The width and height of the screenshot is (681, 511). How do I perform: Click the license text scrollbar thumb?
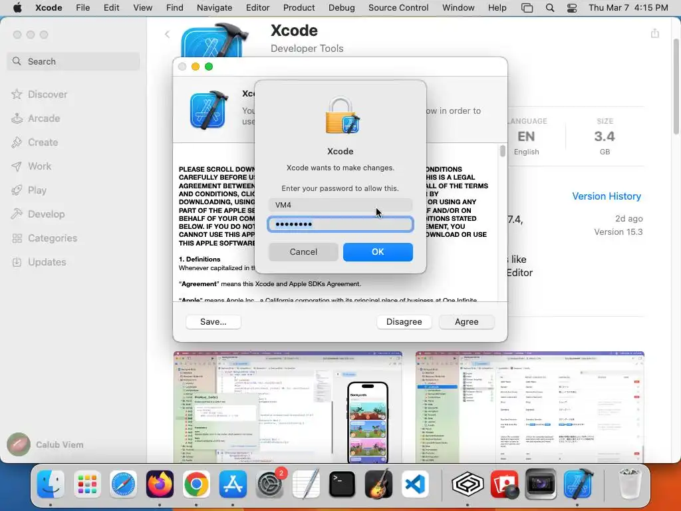[x=503, y=151]
